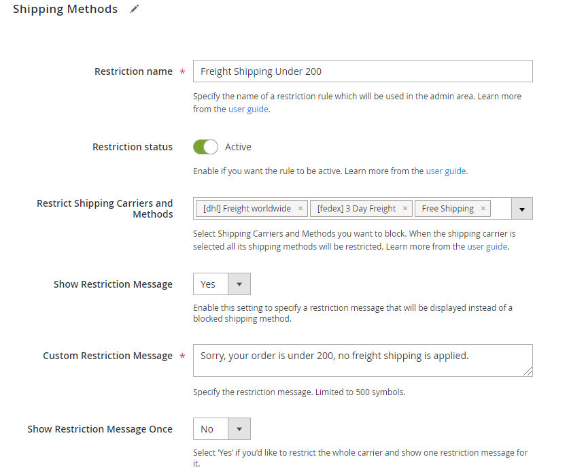Click the Shipping Methods section heading
The height and width of the screenshot is (474, 586).
[x=65, y=9]
